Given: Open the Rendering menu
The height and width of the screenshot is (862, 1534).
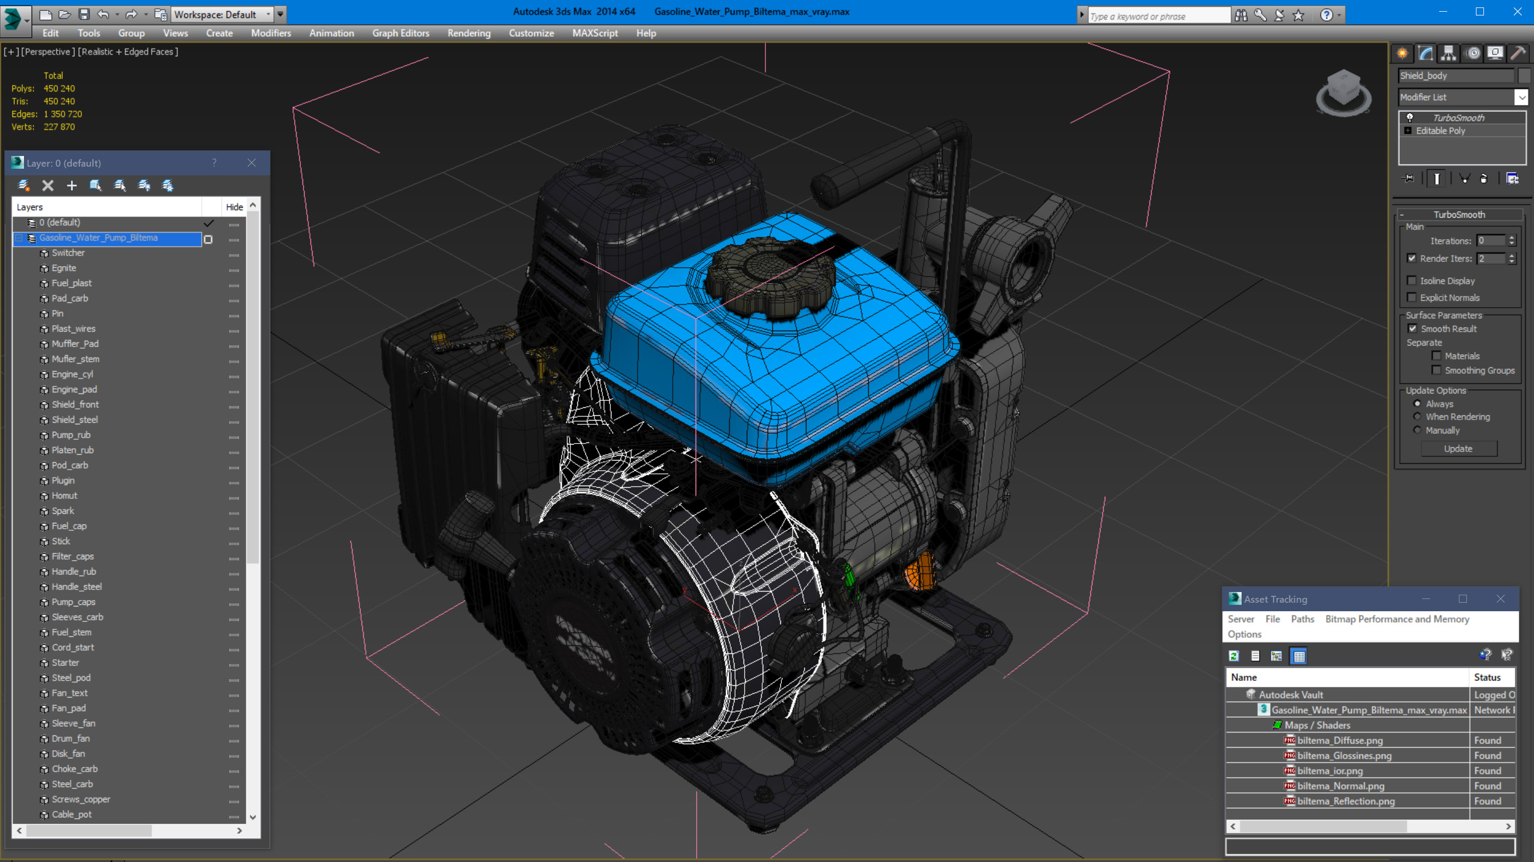Looking at the screenshot, I should point(468,32).
